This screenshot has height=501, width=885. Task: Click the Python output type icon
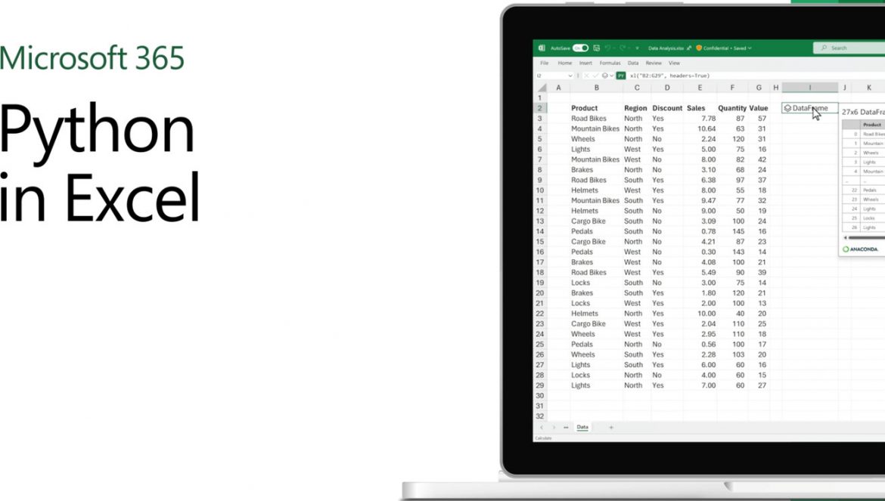tap(604, 76)
